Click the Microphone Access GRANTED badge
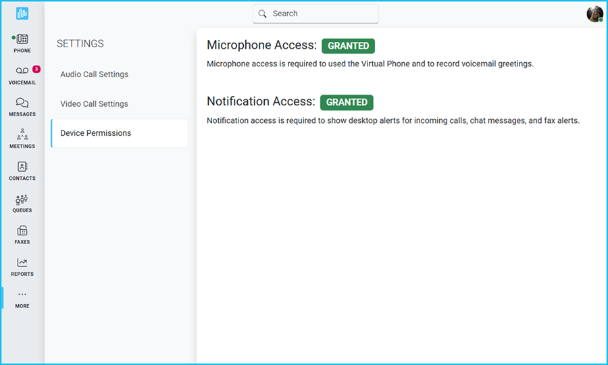Image resolution: width=608 pixels, height=365 pixels. [x=348, y=46]
